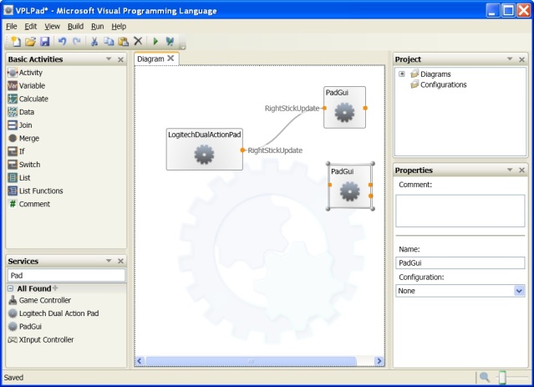Screen dimensions: 534x387
Task: Click the zoom slider handle in status bar
Action: pos(502,377)
